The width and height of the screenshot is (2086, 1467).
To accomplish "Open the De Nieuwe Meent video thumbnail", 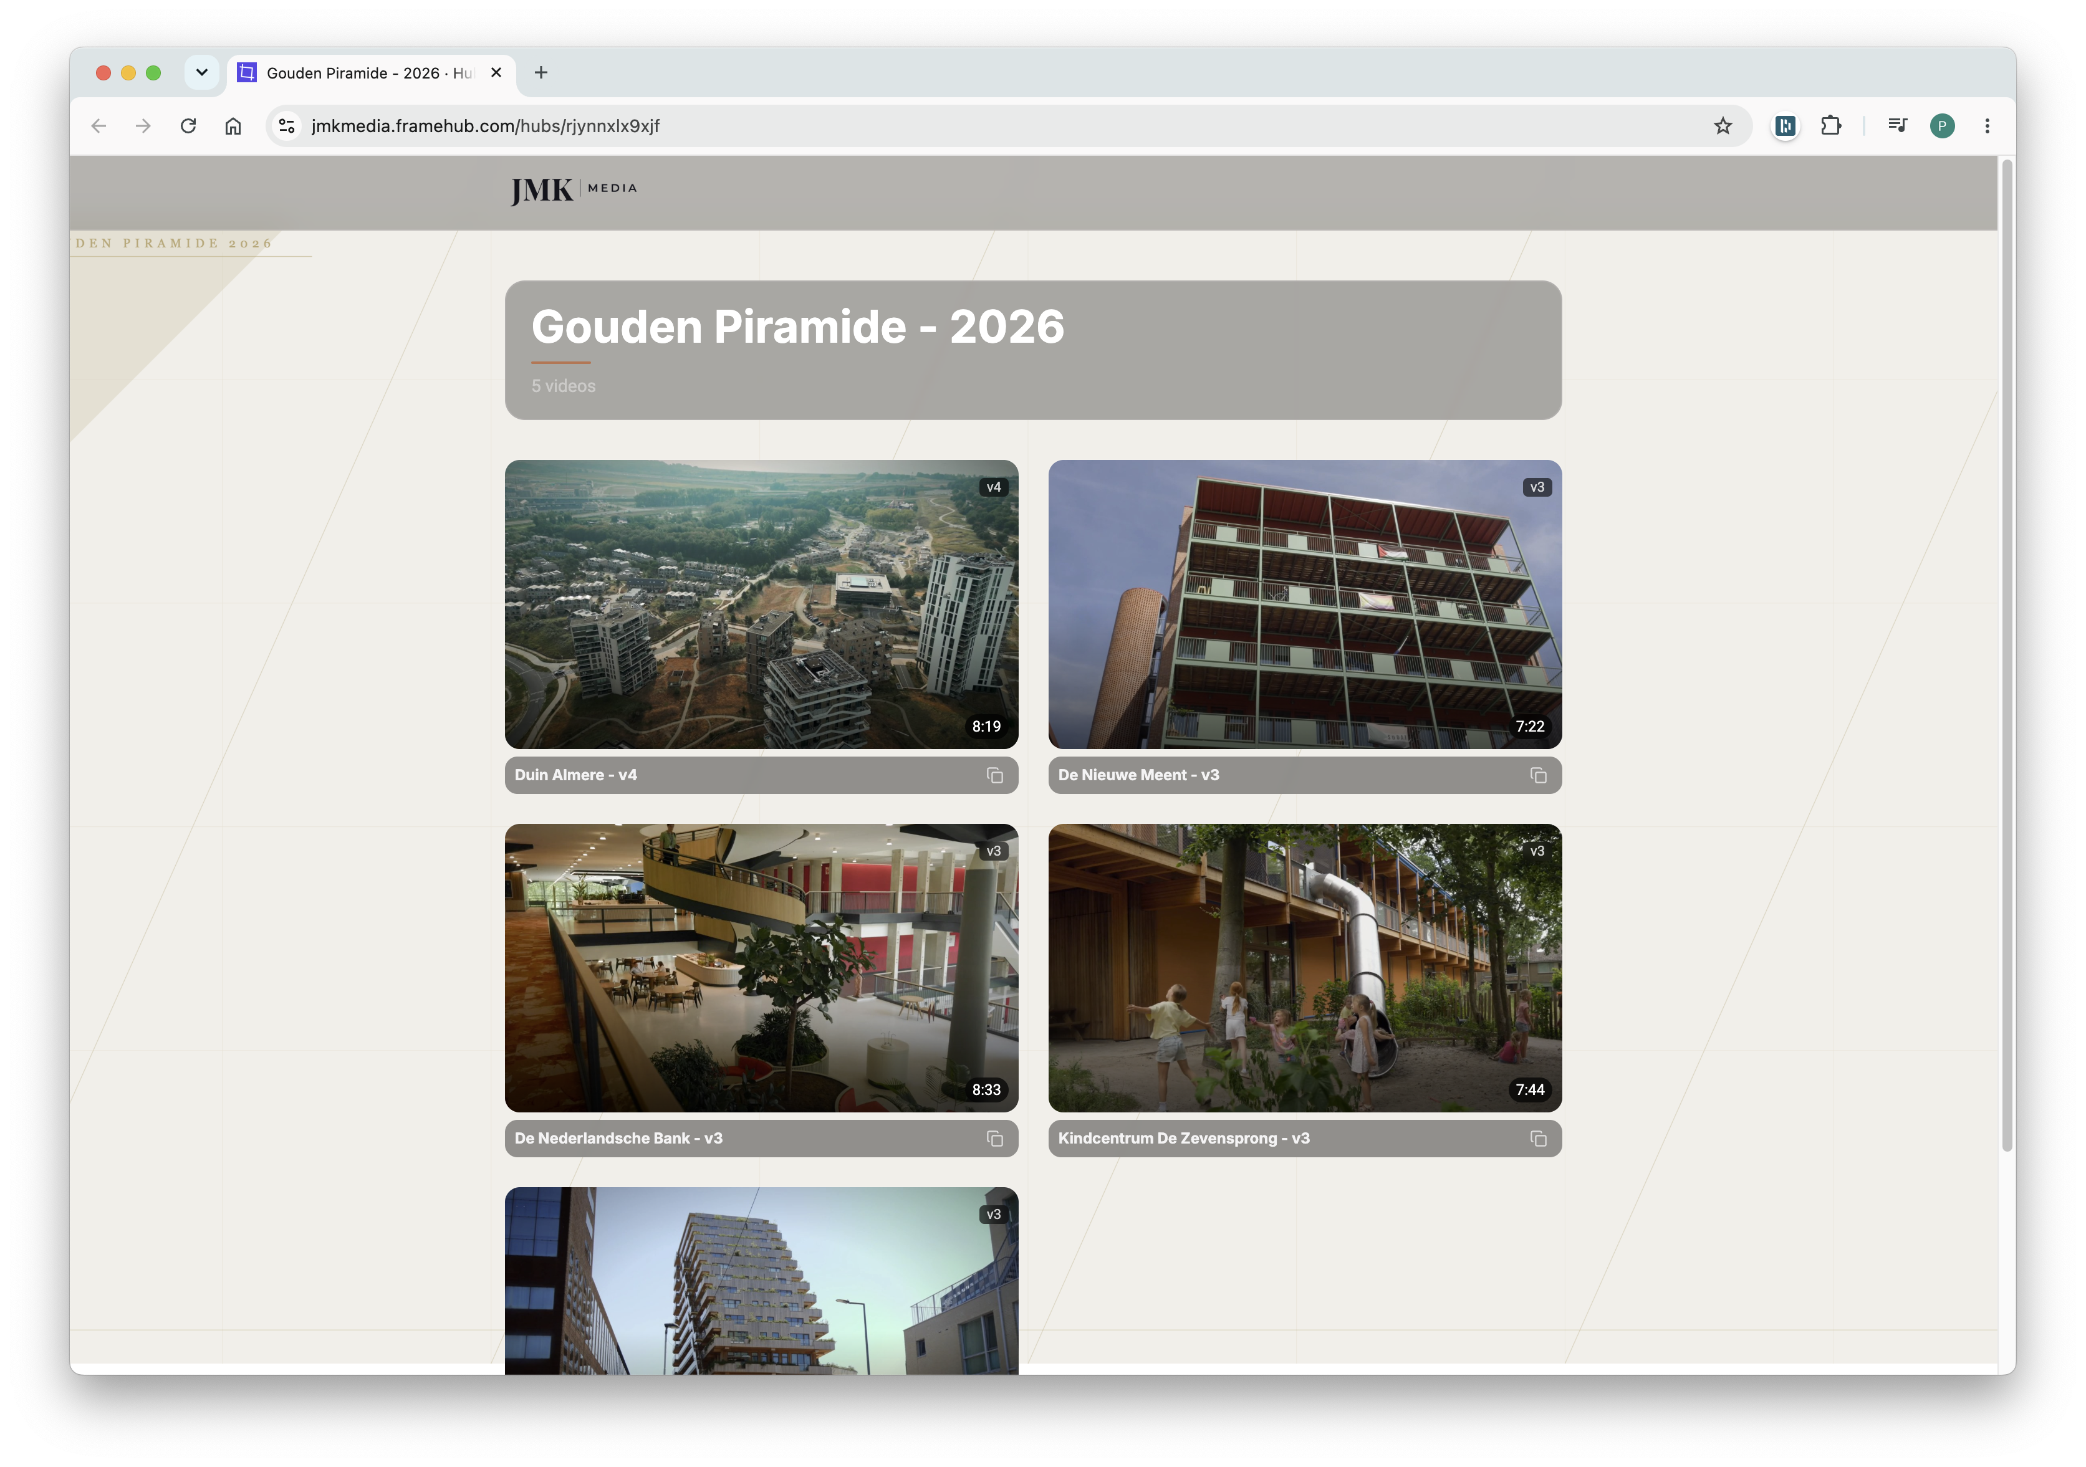I will (1305, 604).
